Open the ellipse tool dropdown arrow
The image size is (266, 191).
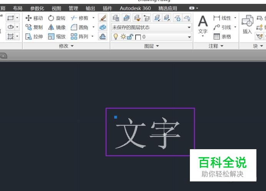(17, 27)
